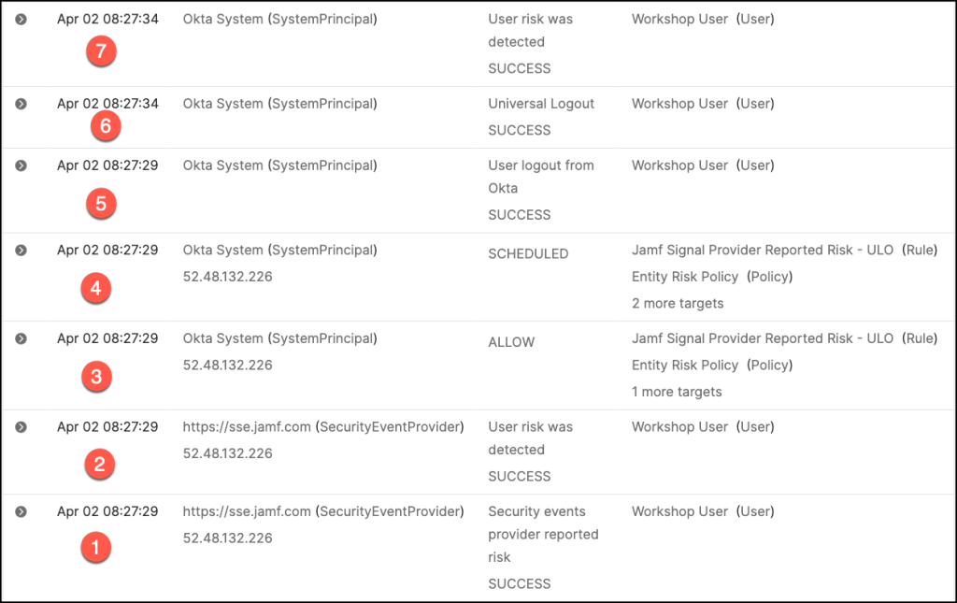Open the "2 more targets" link
The width and height of the screenshot is (957, 603).
677,303
